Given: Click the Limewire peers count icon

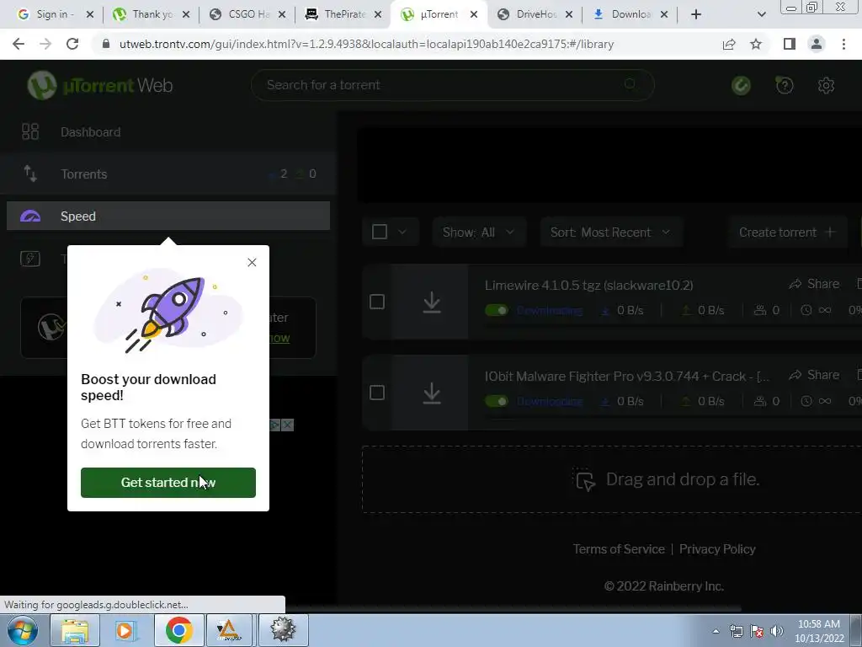Looking at the screenshot, I should [760, 310].
